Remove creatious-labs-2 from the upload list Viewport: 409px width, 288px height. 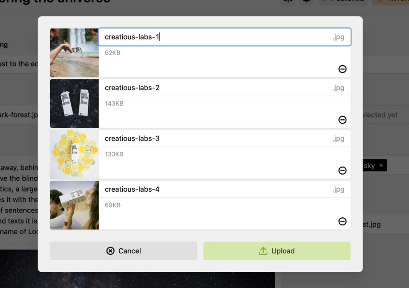click(342, 120)
